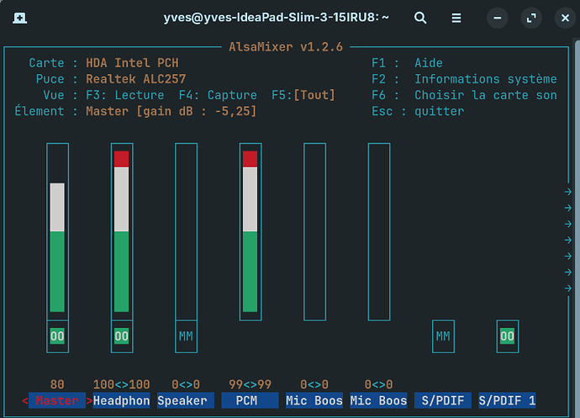Unmute the S/PDIF MM indicator

(443, 336)
